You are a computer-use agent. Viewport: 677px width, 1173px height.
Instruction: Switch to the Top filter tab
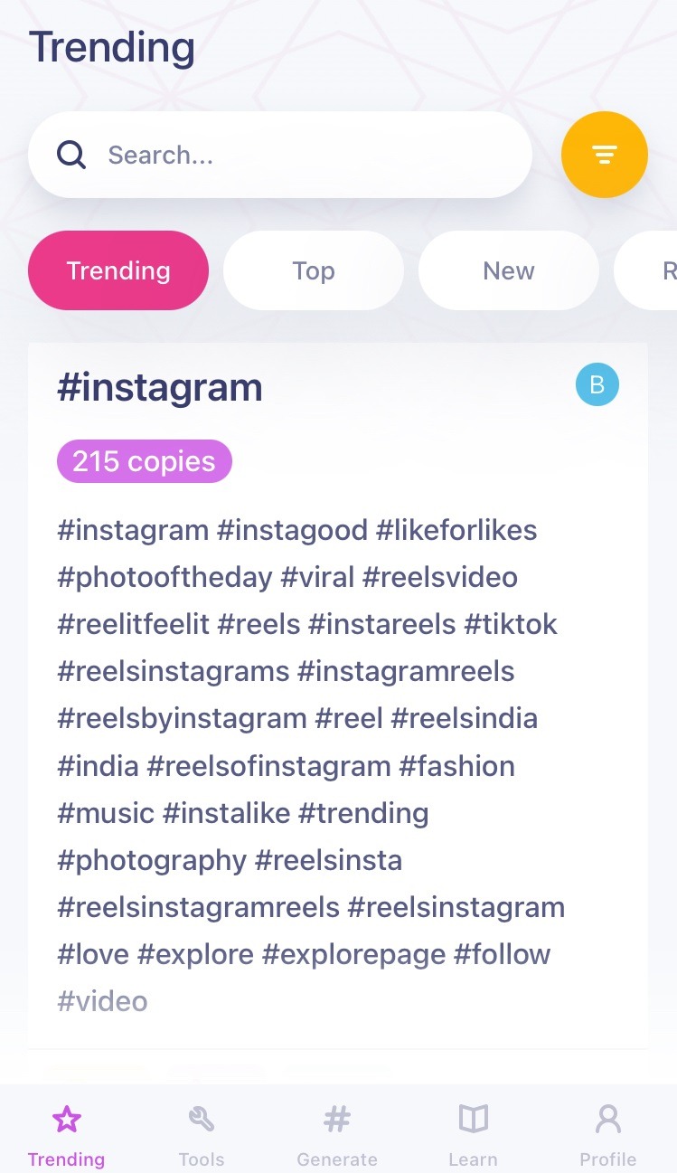pos(313,270)
